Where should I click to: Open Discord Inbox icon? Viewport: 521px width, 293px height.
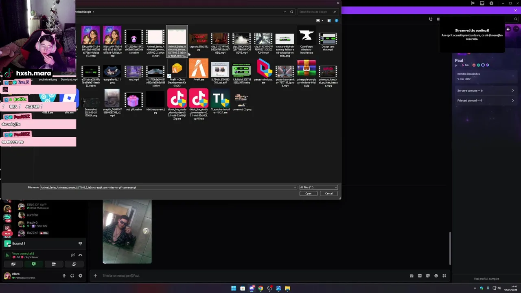tap(482, 3)
